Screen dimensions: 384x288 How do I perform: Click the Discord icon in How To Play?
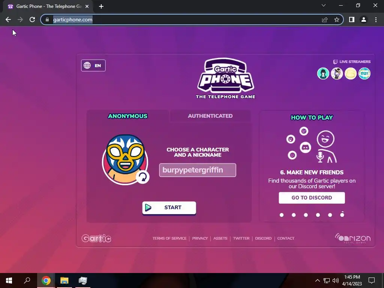click(x=305, y=147)
